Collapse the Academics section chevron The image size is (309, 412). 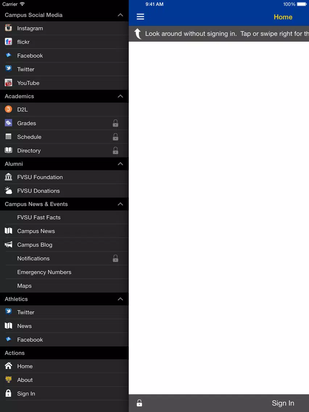[120, 96]
